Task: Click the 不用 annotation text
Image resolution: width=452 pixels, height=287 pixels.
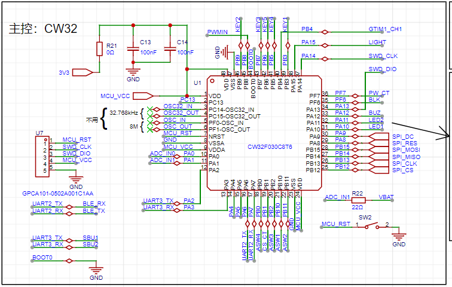Action: point(92,120)
